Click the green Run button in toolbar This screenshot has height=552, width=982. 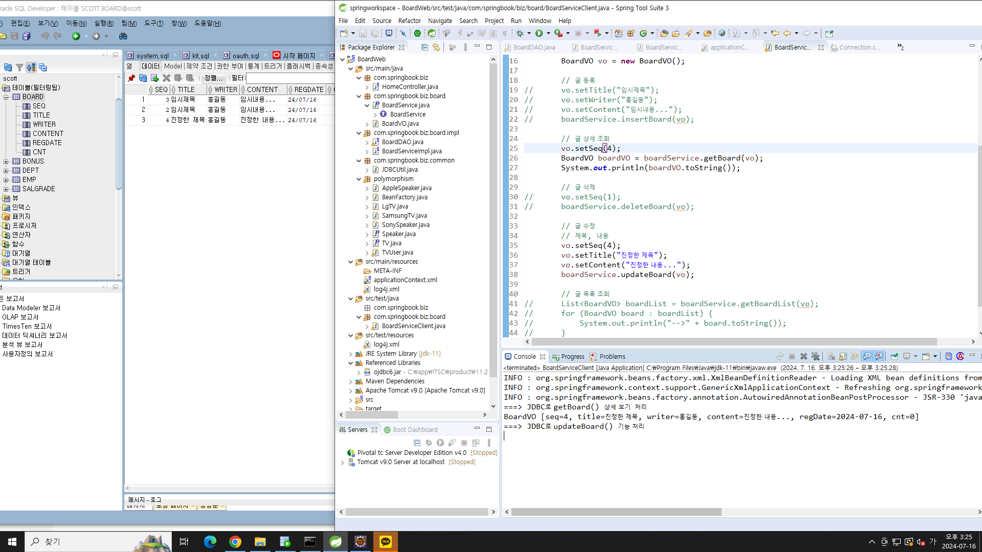click(x=539, y=33)
